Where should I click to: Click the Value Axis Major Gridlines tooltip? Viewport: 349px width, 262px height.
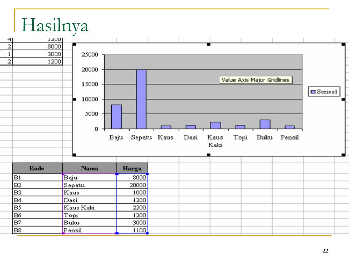point(256,80)
